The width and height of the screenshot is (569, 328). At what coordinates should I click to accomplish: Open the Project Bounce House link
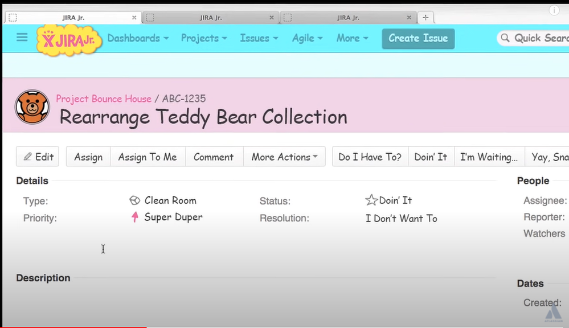[x=104, y=99]
